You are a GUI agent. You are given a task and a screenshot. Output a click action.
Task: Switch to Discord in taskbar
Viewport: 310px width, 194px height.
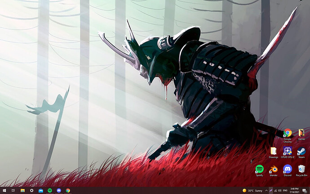click(59, 190)
